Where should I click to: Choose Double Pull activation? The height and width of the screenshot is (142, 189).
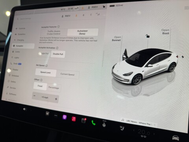pos(58,54)
